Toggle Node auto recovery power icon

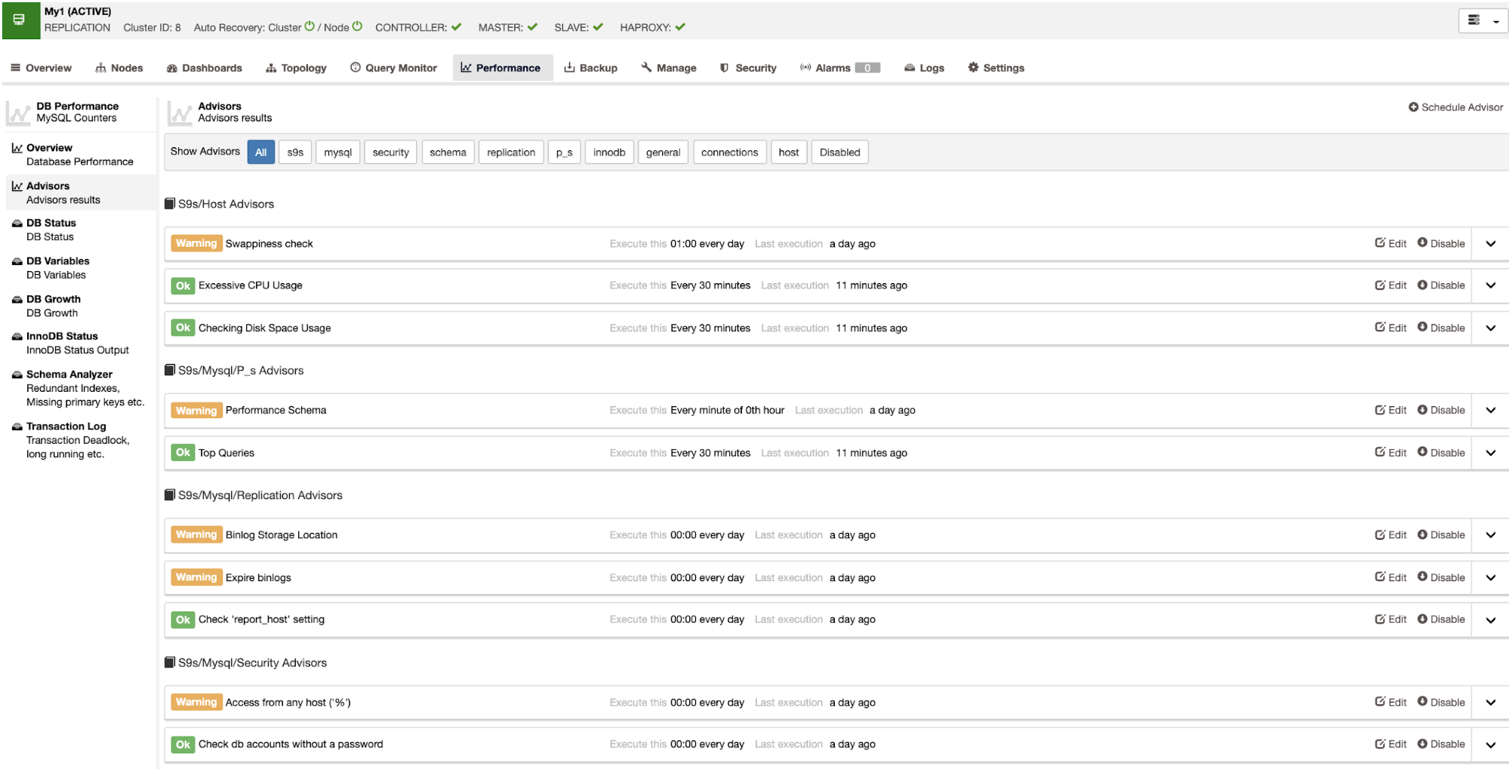[357, 26]
